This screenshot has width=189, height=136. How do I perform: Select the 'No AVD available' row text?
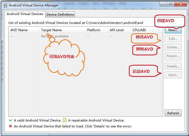click(55, 36)
